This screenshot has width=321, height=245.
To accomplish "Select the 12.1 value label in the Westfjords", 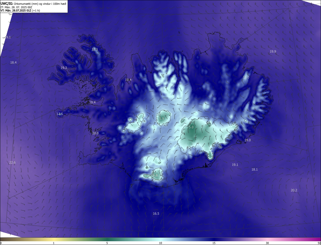I will pos(95,49).
